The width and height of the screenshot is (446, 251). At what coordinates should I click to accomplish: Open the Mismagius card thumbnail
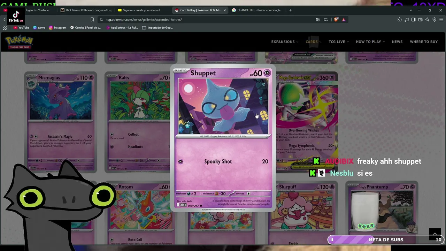(x=61, y=122)
